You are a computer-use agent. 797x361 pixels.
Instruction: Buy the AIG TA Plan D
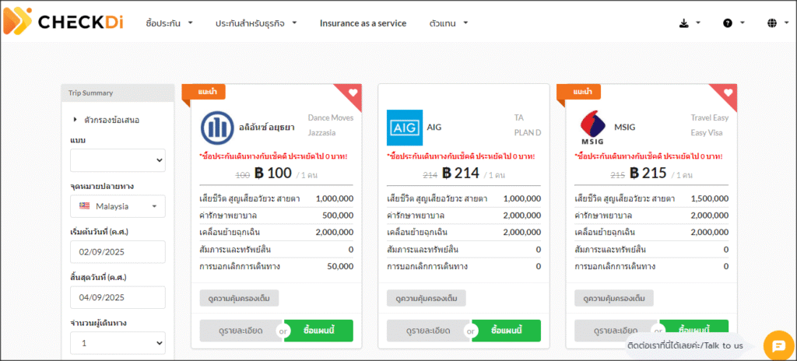(506, 331)
